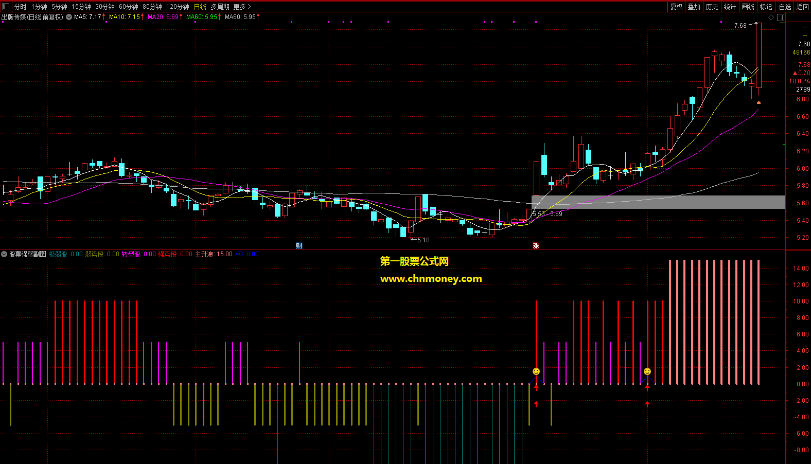Select the 15分钟 period tab
811x464 pixels.
pyautogui.click(x=81, y=7)
